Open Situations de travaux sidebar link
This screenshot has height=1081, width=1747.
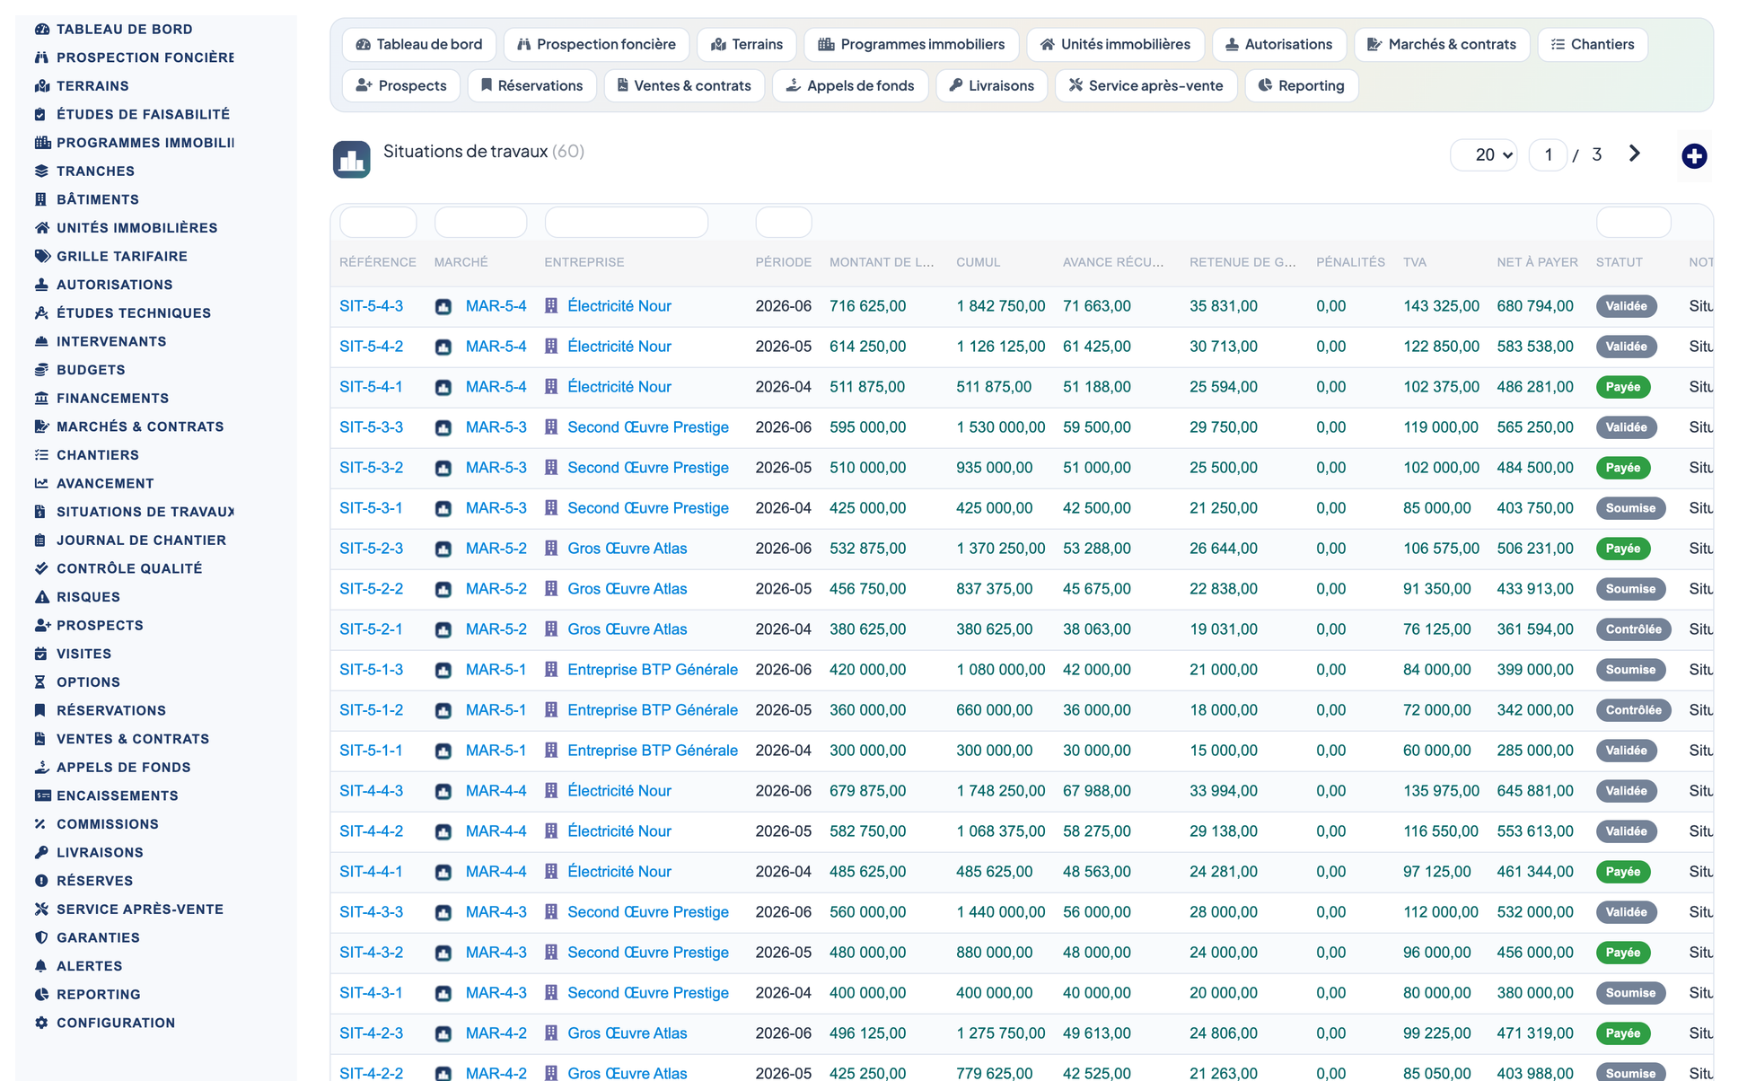pyautogui.click(x=145, y=512)
